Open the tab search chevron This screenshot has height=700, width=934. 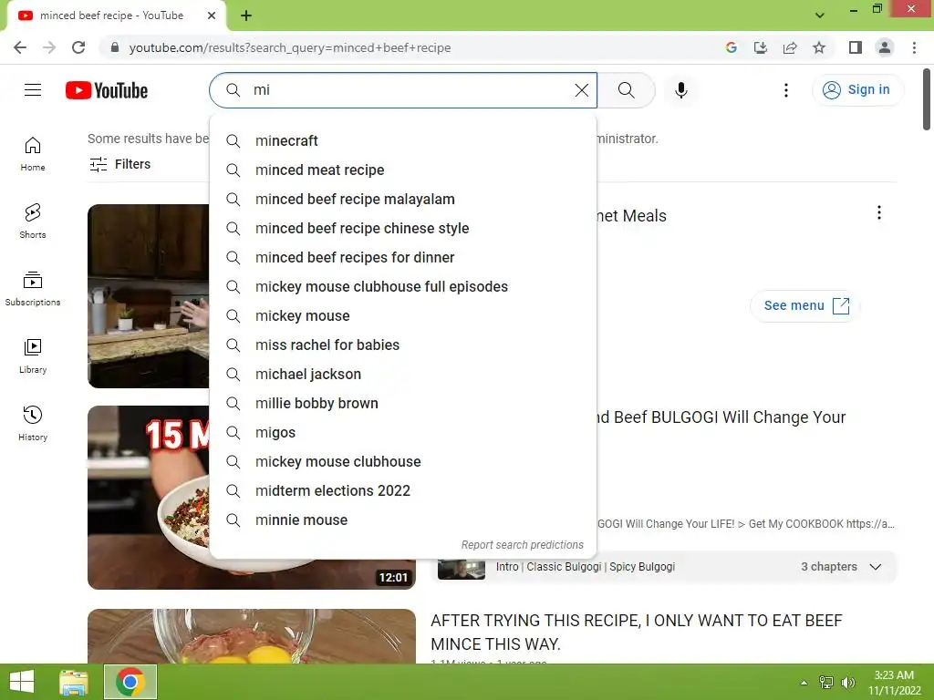820,15
